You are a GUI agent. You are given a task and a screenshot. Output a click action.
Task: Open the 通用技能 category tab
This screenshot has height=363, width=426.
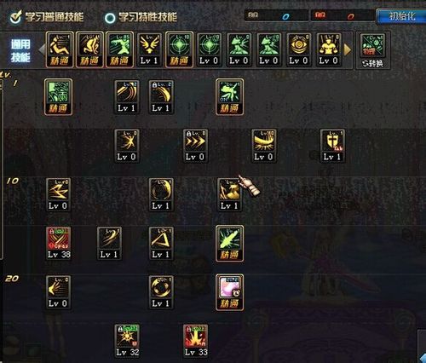tap(20, 50)
